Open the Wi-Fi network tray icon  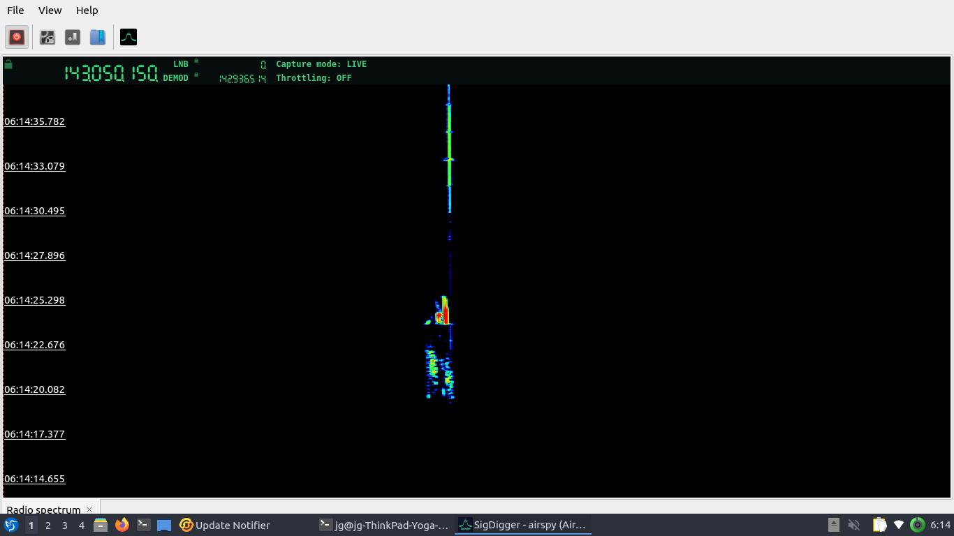(899, 525)
